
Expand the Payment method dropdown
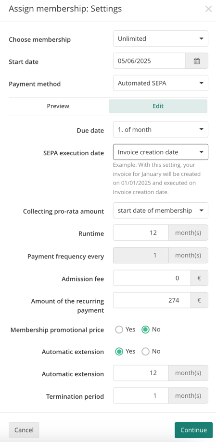pyautogui.click(x=161, y=83)
